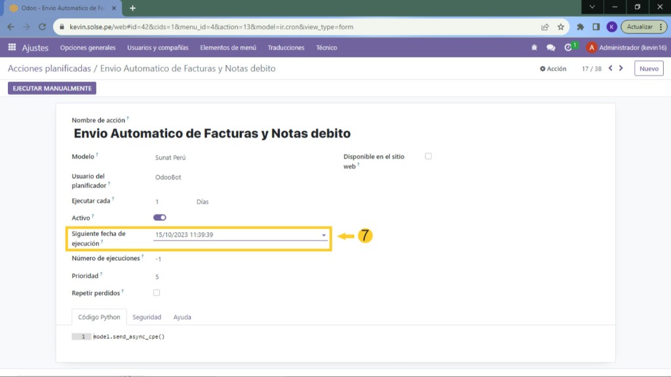
Task: Enable Disponible en el sitio web checkbox
Action: [x=429, y=156]
